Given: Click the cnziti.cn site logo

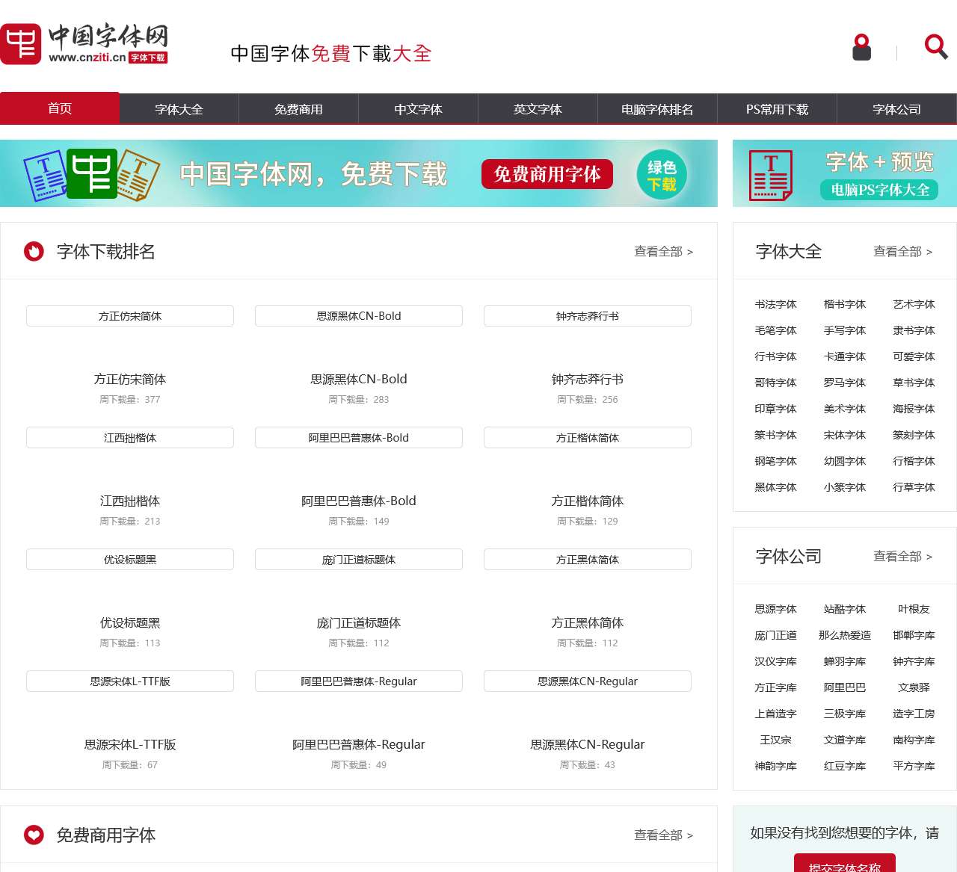Looking at the screenshot, I should coord(84,44).
